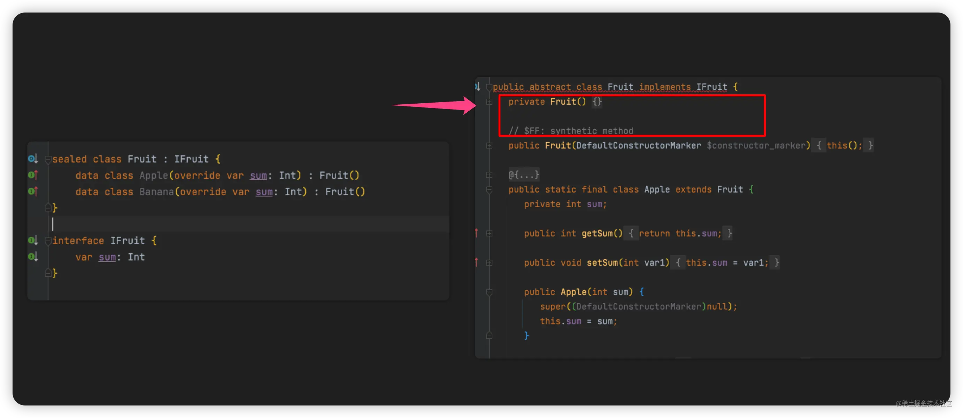Collapse the public abstract class Fruit block
This screenshot has height=418, width=963.
coord(489,87)
